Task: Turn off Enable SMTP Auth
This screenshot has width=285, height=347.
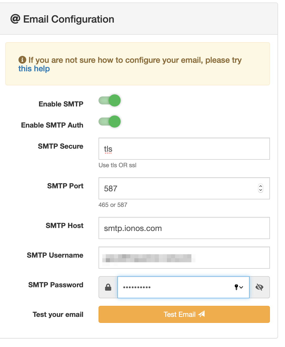Action: click(x=109, y=121)
